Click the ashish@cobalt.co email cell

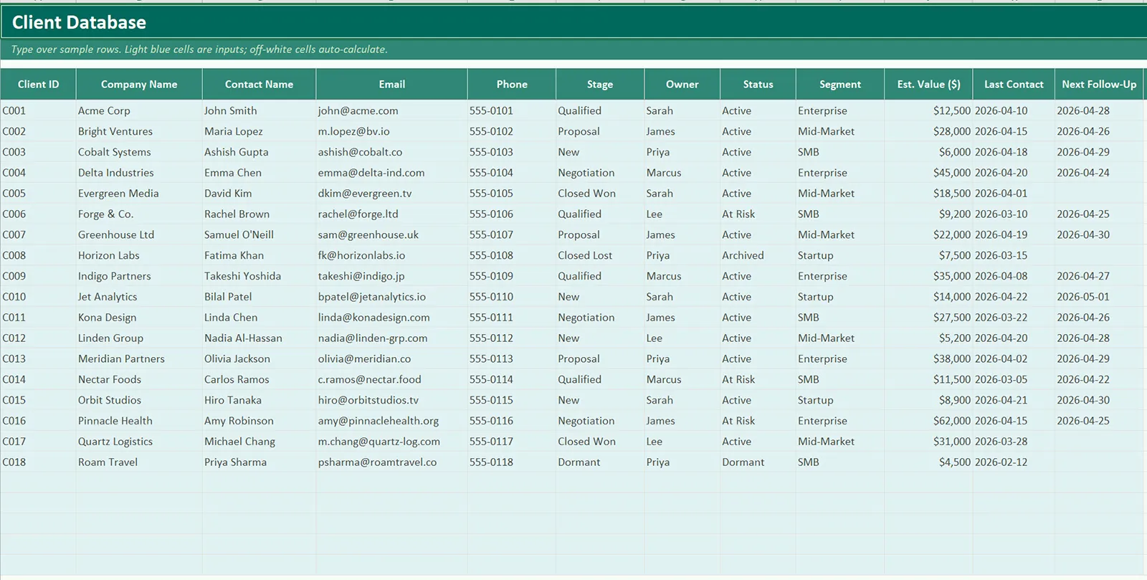point(391,152)
